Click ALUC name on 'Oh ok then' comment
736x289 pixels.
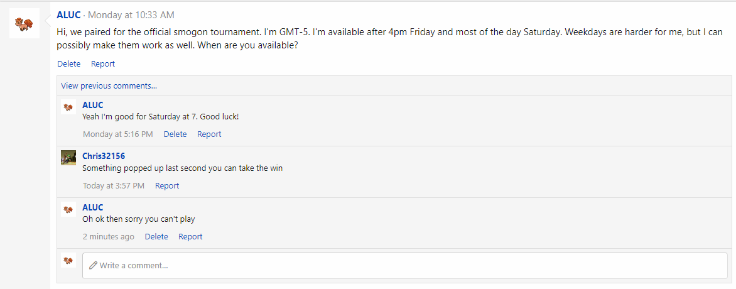(x=93, y=207)
